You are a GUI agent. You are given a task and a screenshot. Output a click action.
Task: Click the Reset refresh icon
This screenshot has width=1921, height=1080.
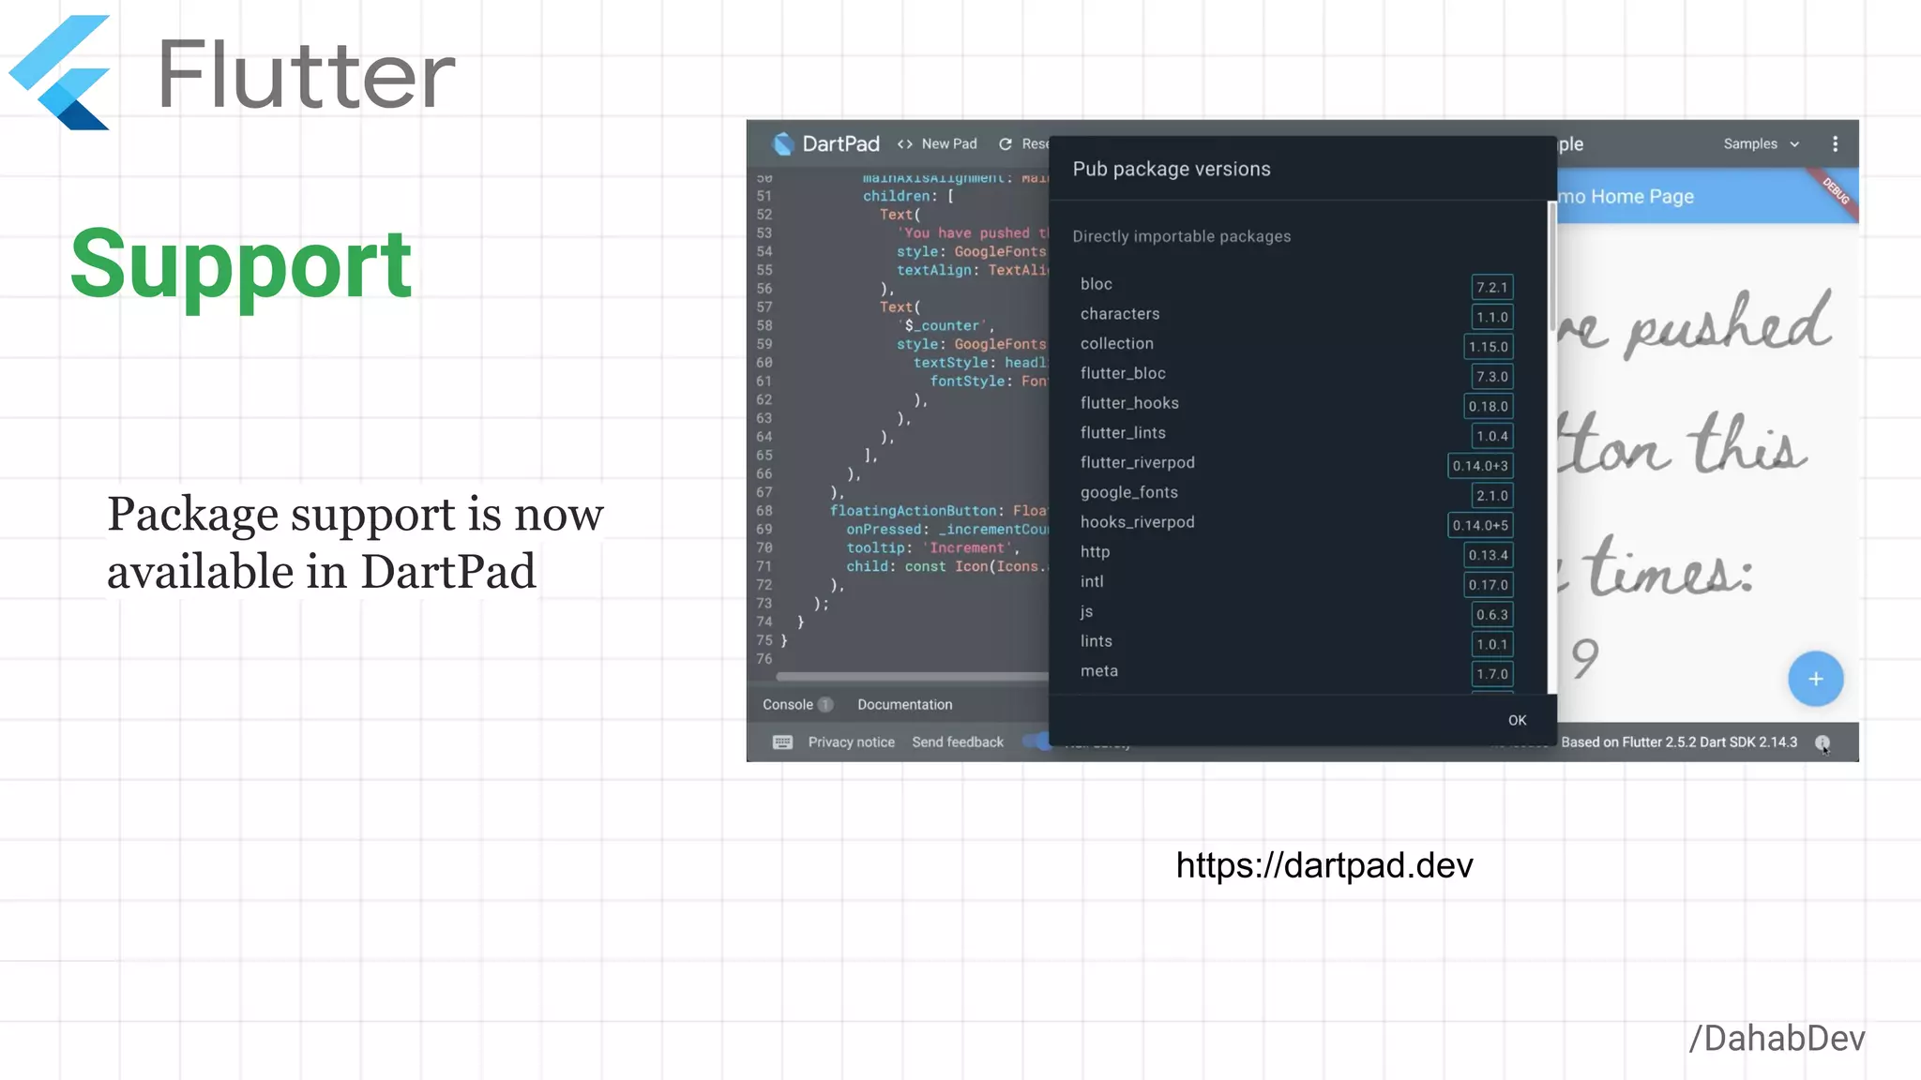1006,143
